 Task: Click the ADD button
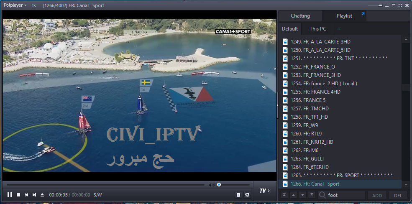pos(377,195)
